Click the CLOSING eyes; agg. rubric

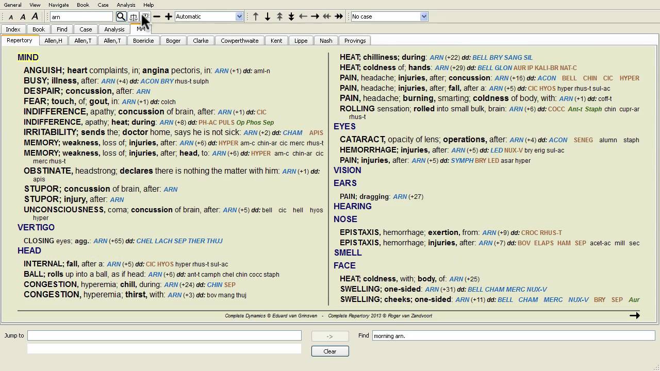coord(123,241)
